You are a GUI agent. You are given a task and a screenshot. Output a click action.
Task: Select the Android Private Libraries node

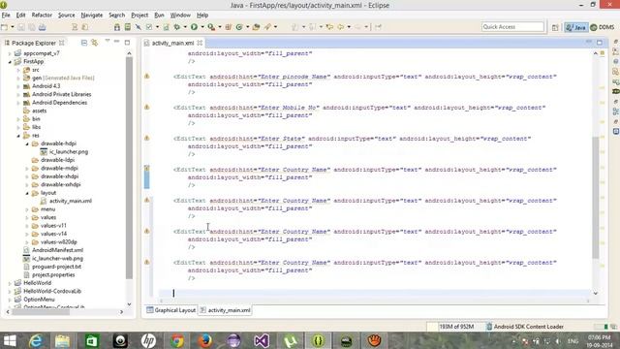57,94
